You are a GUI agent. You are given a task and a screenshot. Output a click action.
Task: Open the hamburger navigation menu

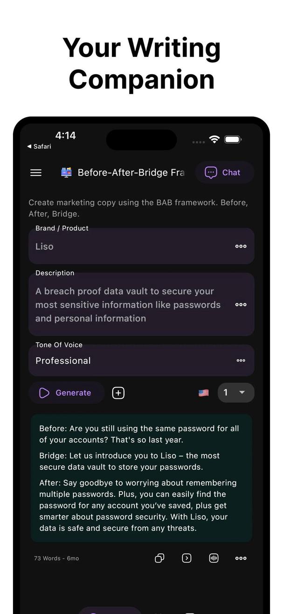point(35,172)
